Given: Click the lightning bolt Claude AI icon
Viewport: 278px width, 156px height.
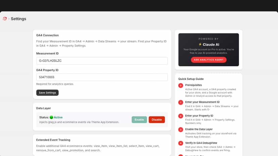Looking at the screenshot, I should click(x=200, y=45).
